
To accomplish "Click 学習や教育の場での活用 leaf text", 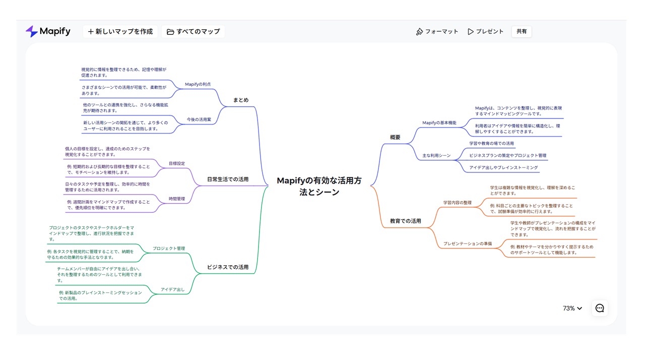I will click(492, 144).
